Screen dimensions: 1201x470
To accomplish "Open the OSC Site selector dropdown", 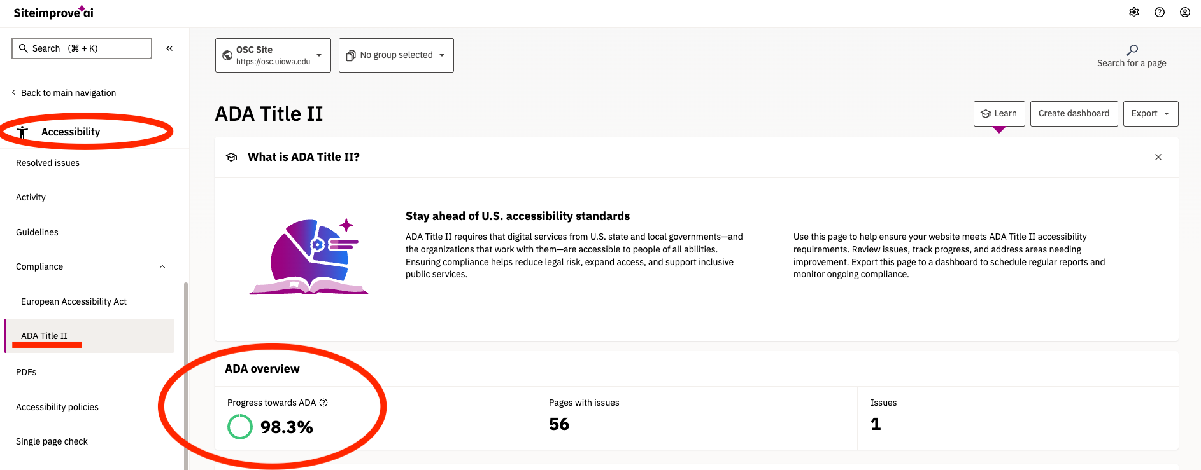I will pyautogui.click(x=320, y=55).
